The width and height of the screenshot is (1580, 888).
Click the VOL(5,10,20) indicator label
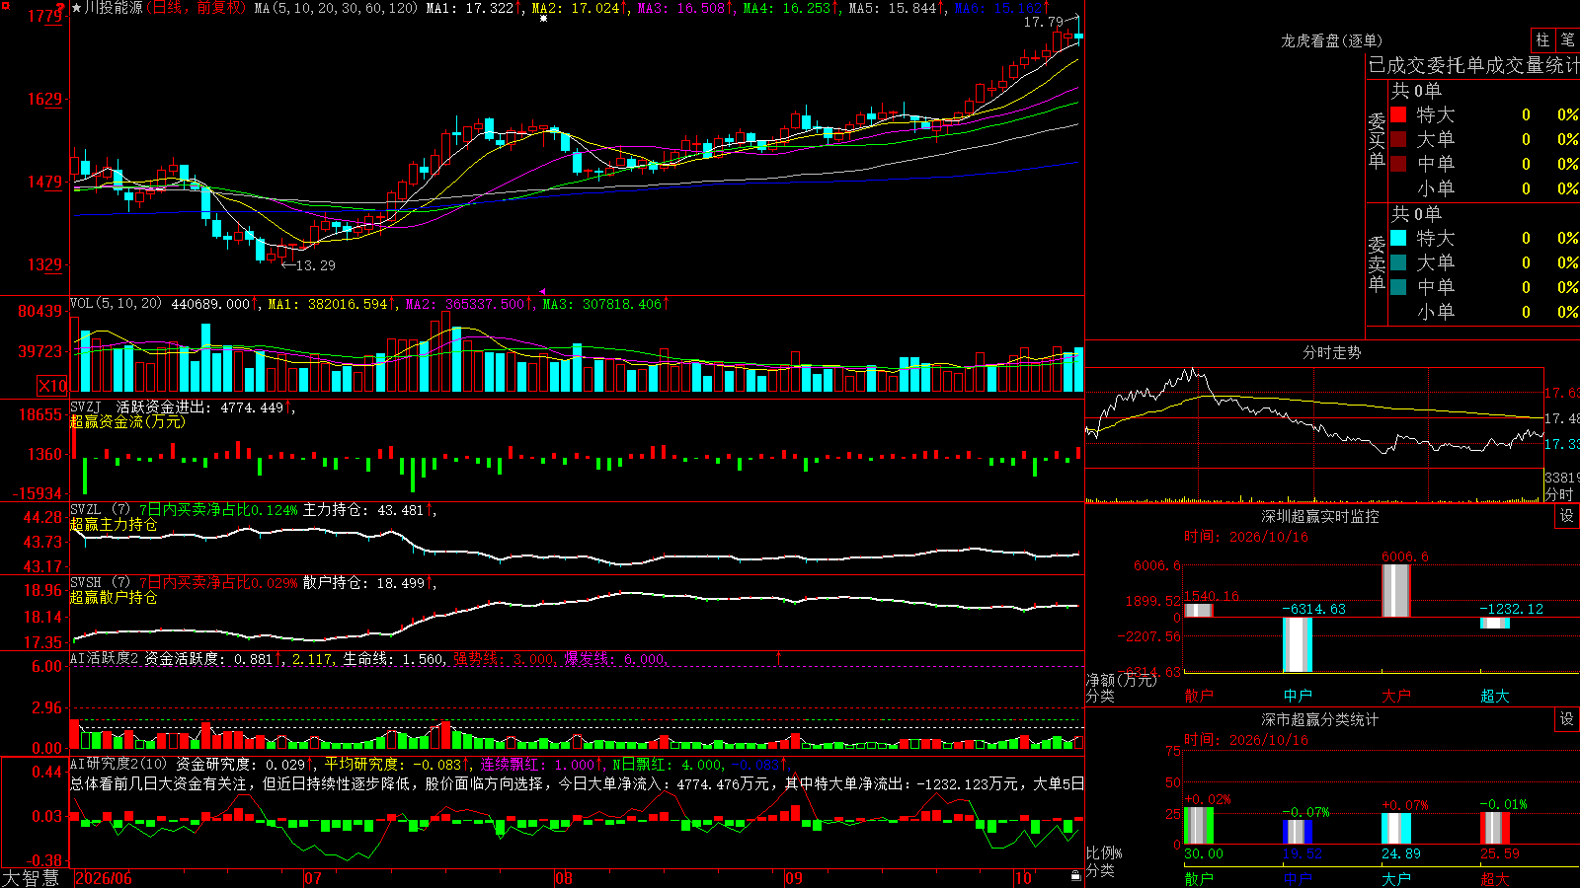pos(117,304)
